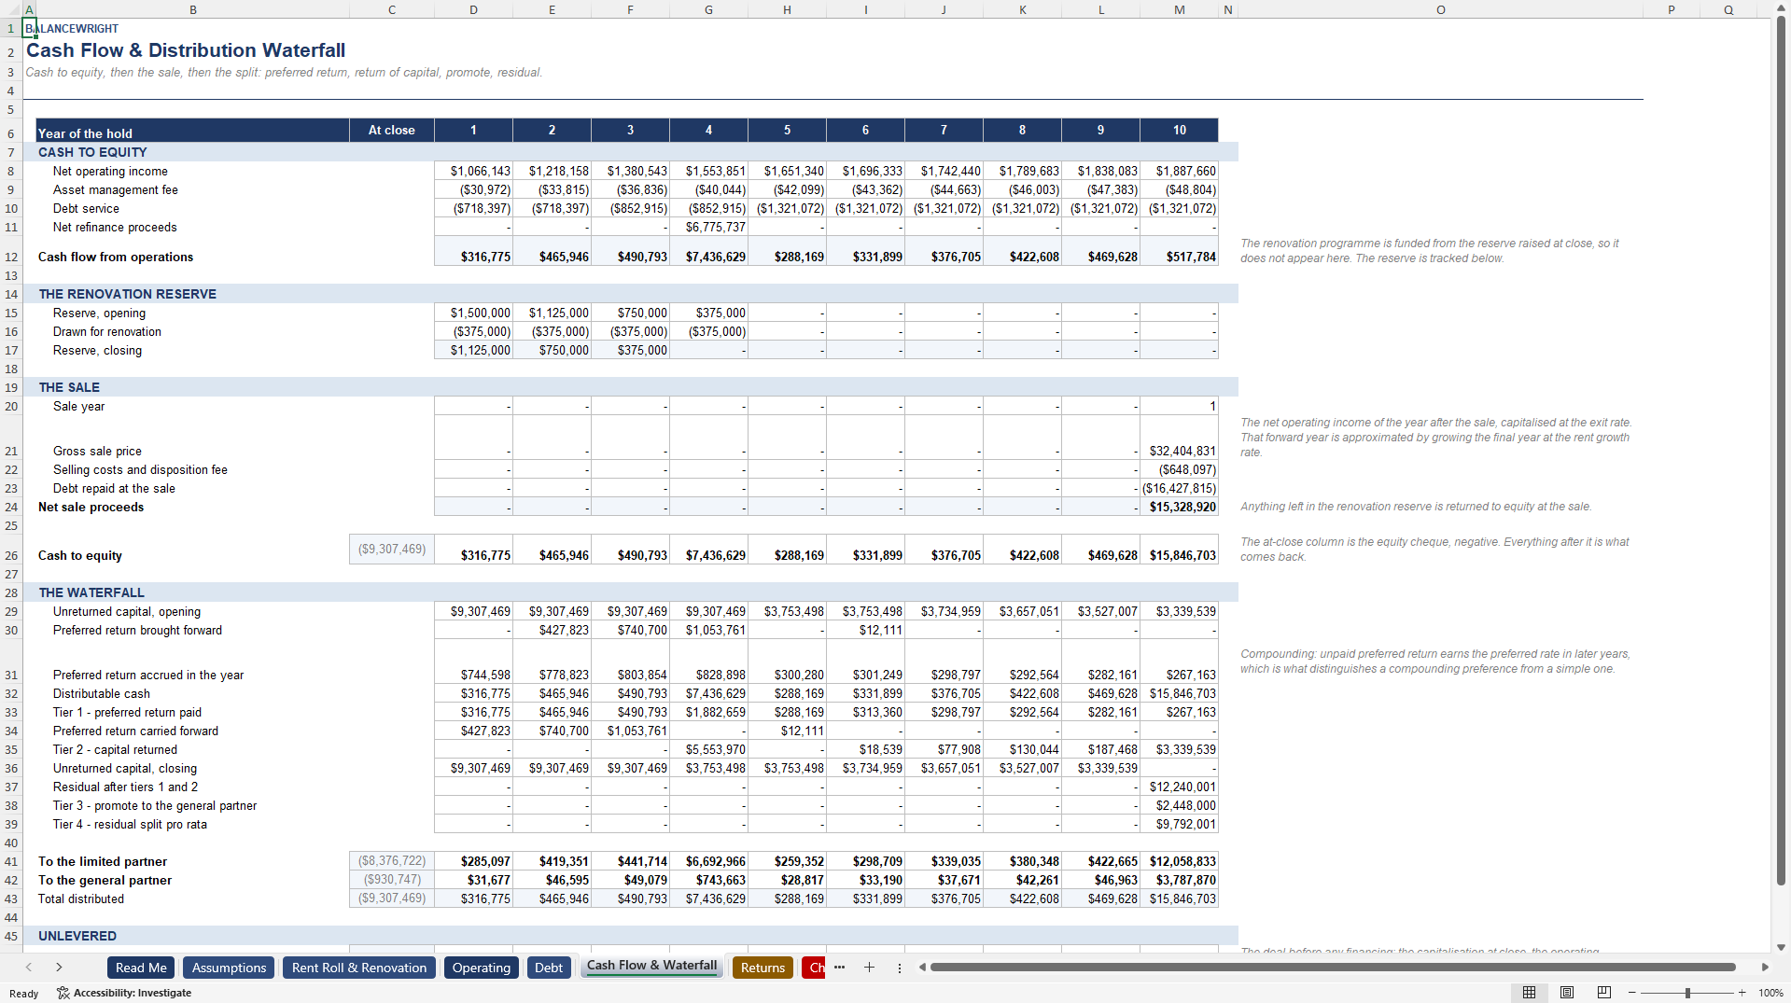Select column D header
The image size is (1791, 1003).
pos(473,9)
